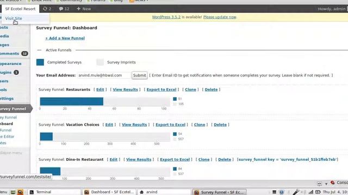Click the Dine-In Restaurant blue progress bar
The height and width of the screenshot is (195, 348).
50,171
